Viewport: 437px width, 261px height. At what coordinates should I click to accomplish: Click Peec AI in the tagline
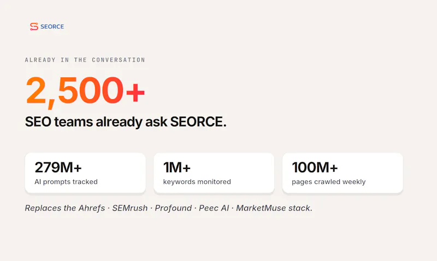coord(214,208)
